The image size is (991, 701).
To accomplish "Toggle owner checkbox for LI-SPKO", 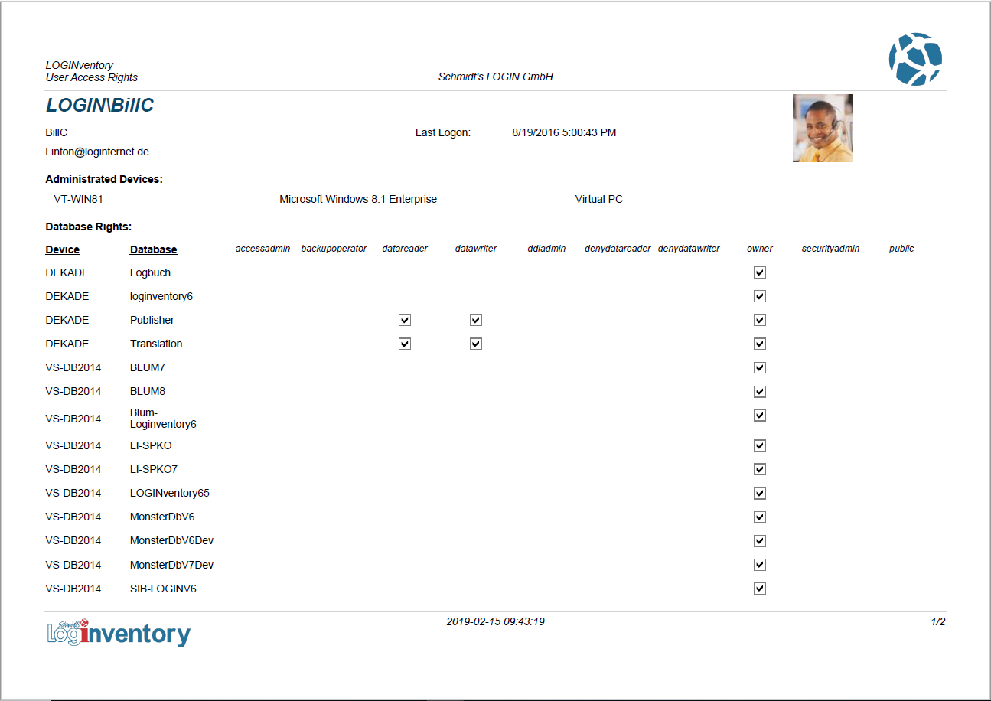I will 760,445.
